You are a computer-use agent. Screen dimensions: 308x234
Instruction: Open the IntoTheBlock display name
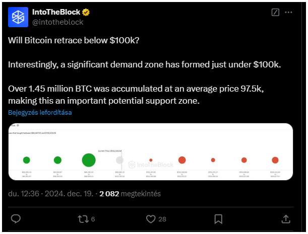coord(56,12)
